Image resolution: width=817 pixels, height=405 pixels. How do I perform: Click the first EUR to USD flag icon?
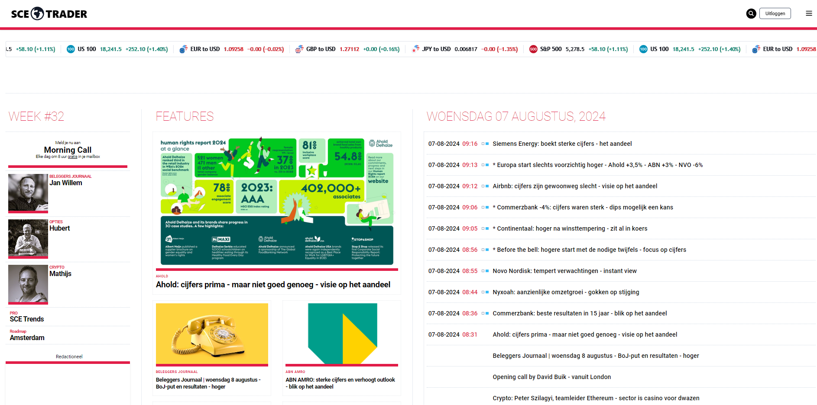[x=183, y=49]
